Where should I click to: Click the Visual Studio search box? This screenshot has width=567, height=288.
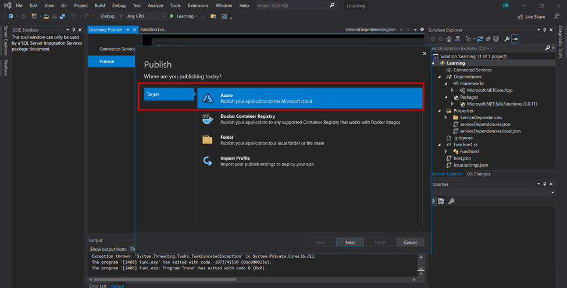(296, 5)
